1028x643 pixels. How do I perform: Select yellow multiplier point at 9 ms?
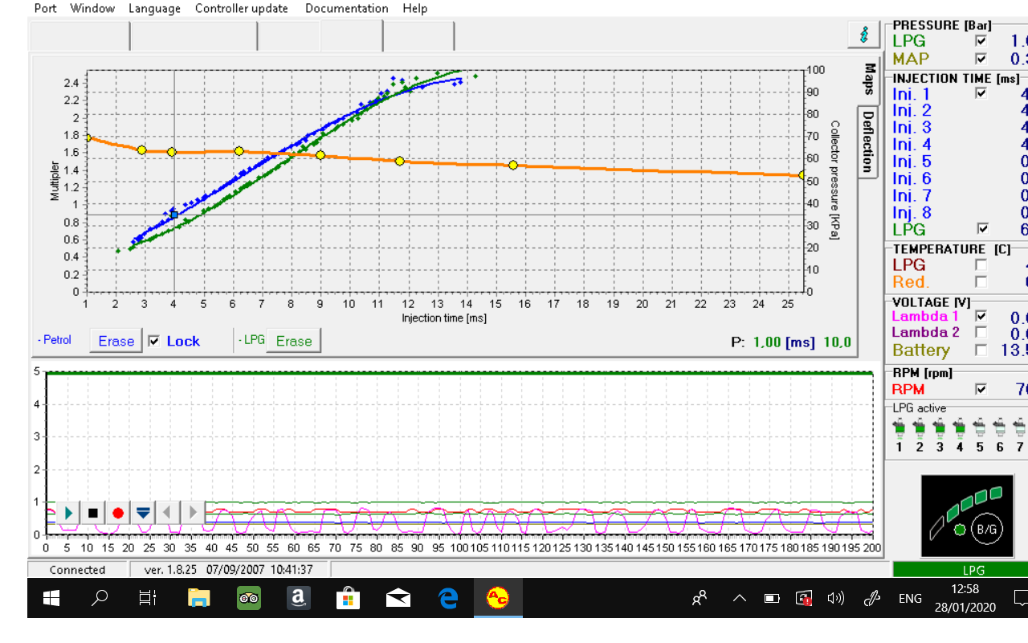(320, 154)
